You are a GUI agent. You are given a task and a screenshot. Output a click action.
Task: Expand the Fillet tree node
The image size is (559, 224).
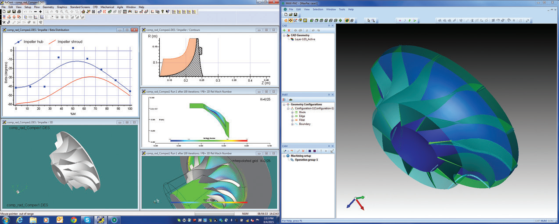[293, 120]
